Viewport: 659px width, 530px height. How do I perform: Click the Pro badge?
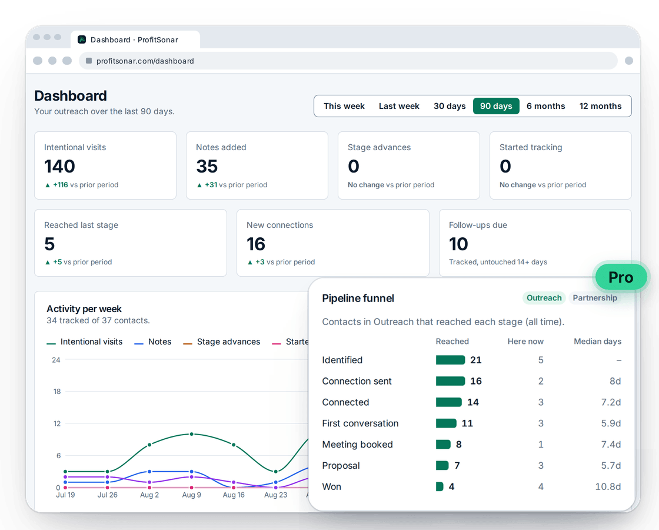[x=621, y=277]
